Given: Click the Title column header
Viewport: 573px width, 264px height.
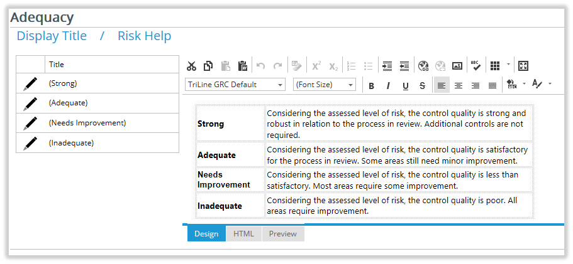Looking at the screenshot, I should click(112, 65).
